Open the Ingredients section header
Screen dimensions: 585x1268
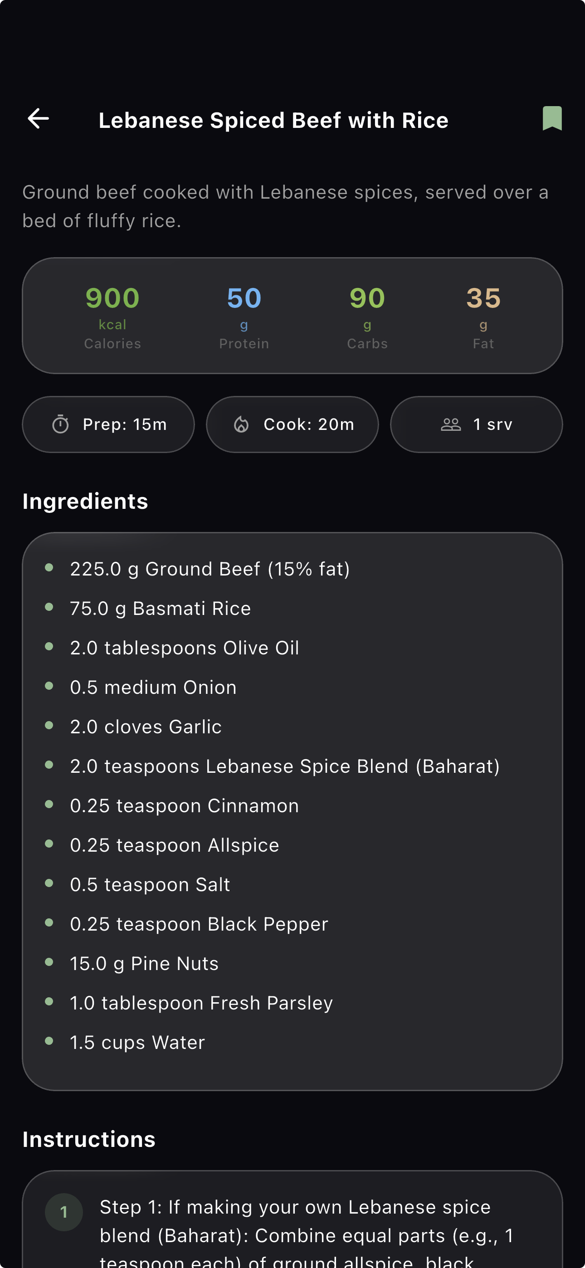click(x=85, y=501)
